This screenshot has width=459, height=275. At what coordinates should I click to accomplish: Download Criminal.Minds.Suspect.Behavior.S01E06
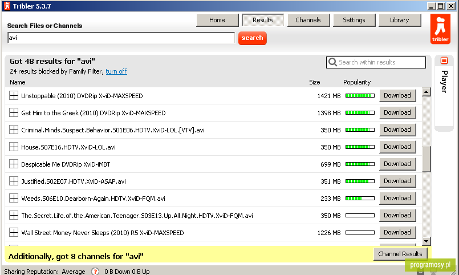[397, 130]
